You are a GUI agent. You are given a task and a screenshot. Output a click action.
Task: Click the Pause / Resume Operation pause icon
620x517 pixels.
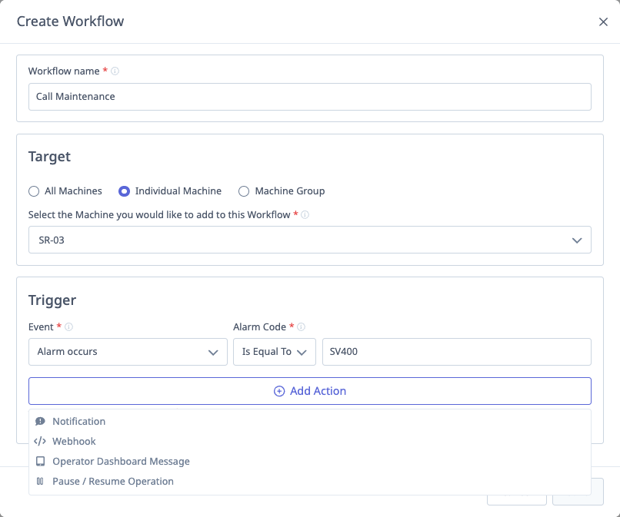pyautogui.click(x=40, y=482)
